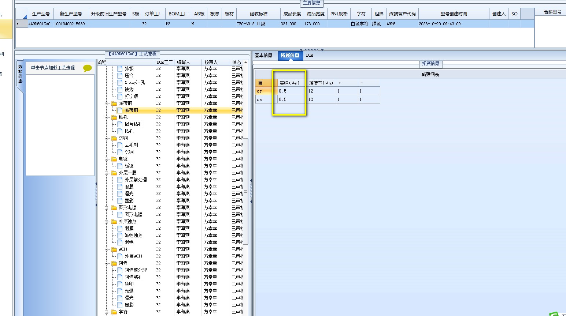Sort by 验收标准 column header
Viewport: 566px width, 316px height.
tap(259, 14)
